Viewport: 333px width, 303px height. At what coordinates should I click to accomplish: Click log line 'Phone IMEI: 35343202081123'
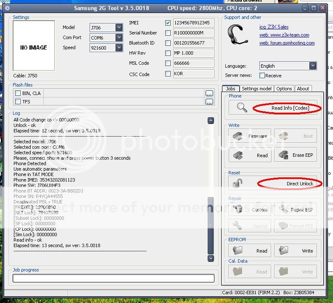click(44, 180)
